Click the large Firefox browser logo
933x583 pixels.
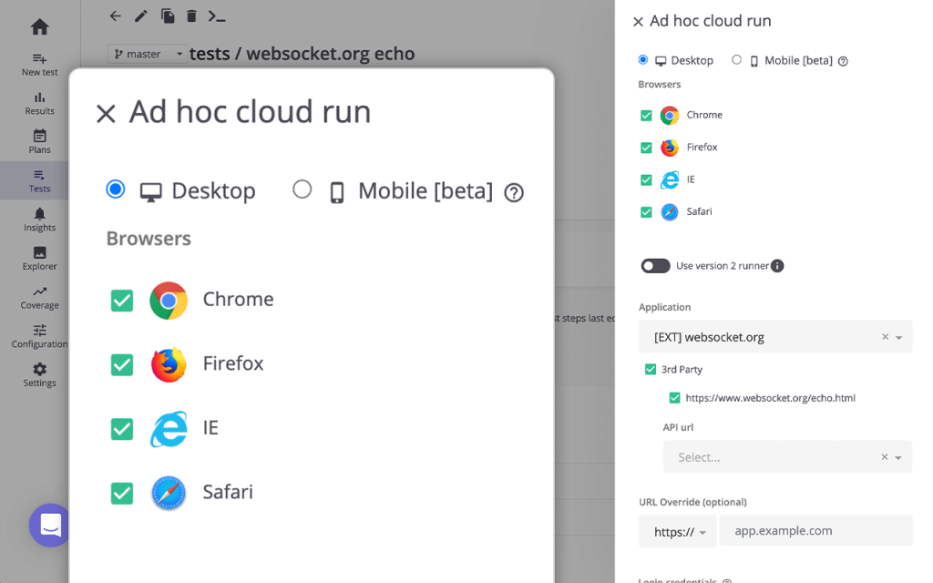pos(169,364)
